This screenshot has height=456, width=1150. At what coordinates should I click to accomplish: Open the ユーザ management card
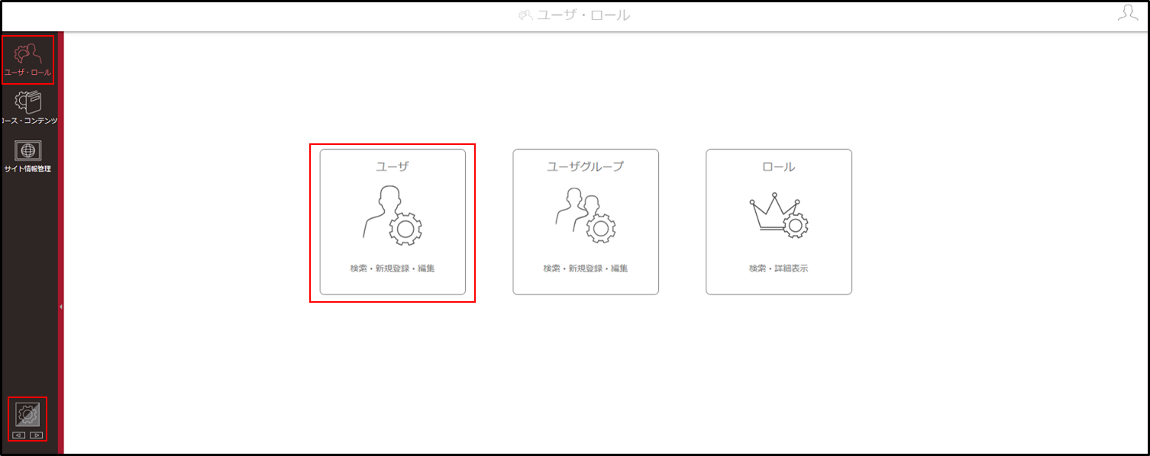coord(392,222)
